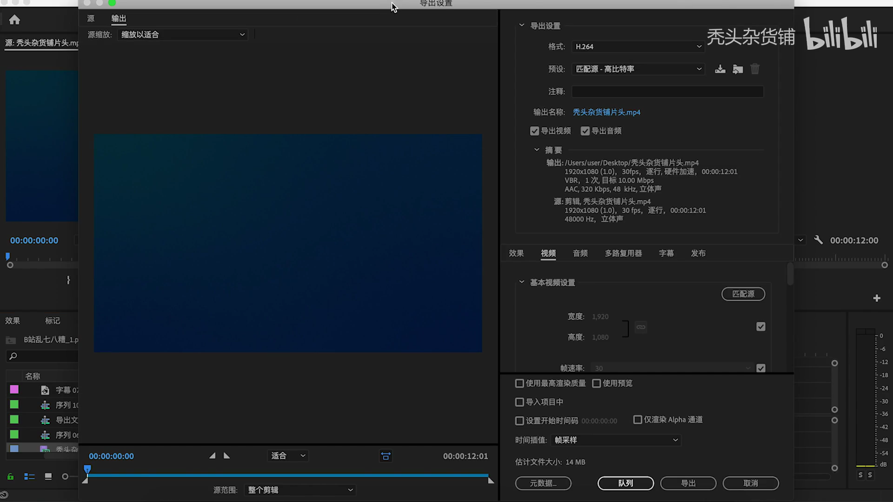This screenshot has width=893, height=502.
Task: Open the 效果 tab in export settings
Action: 516,253
